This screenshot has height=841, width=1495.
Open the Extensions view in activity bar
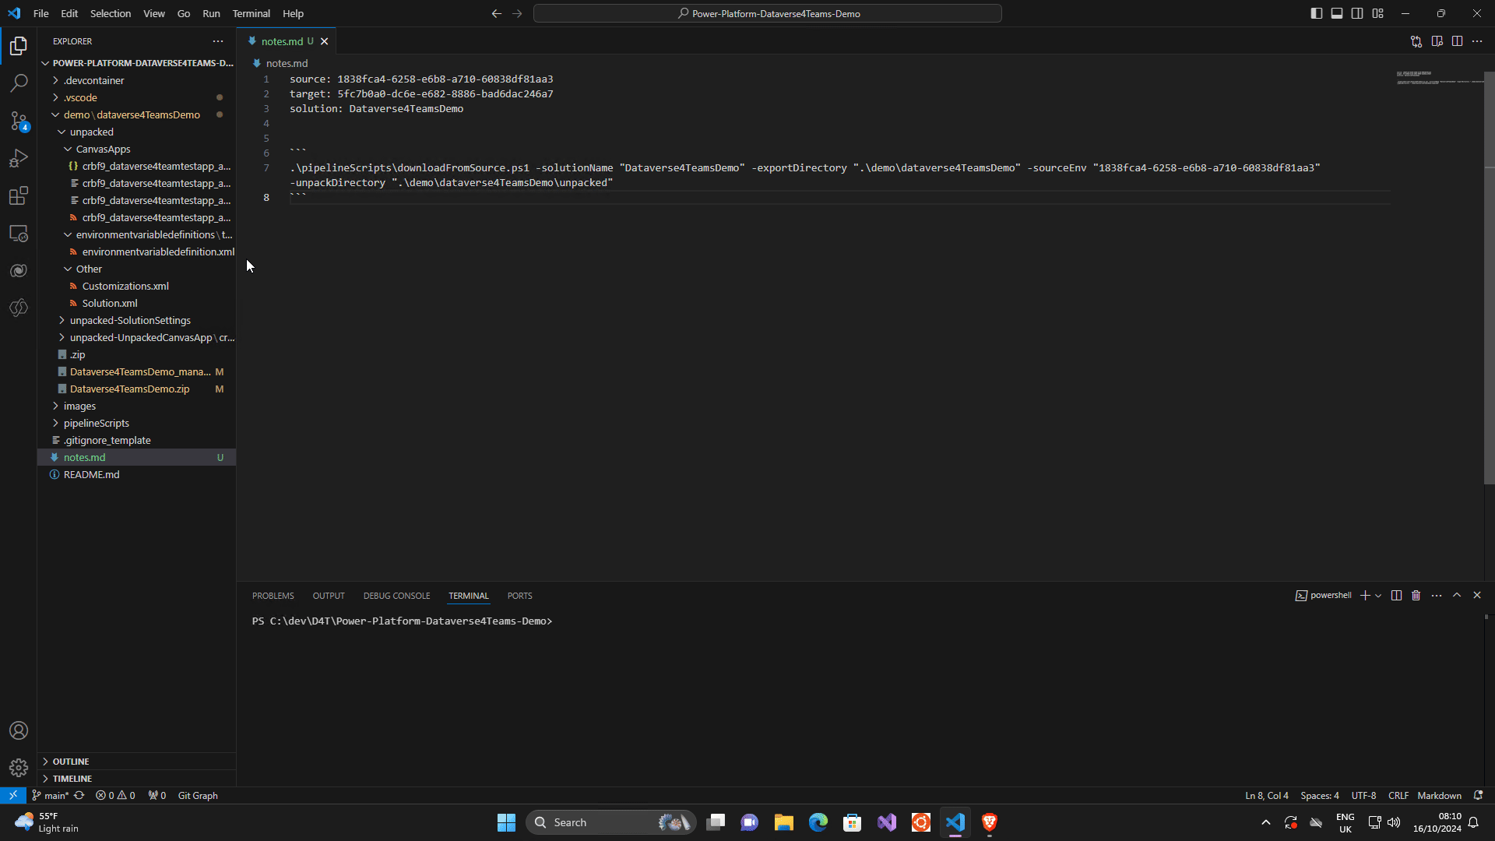coord(19,195)
